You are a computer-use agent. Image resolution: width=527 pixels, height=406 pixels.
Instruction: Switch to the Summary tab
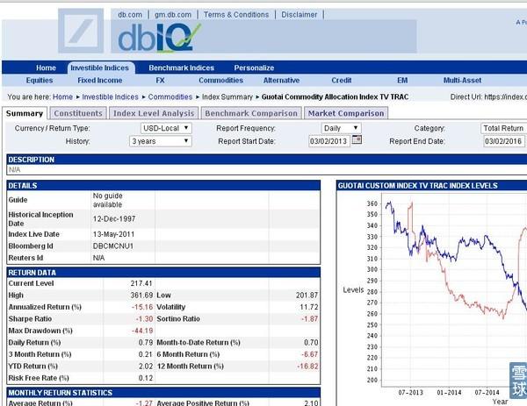click(25, 113)
